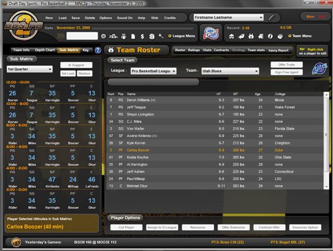The image size is (333, 251).
Task: Select the Sub. Matrix tab
Action: pos(69,50)
